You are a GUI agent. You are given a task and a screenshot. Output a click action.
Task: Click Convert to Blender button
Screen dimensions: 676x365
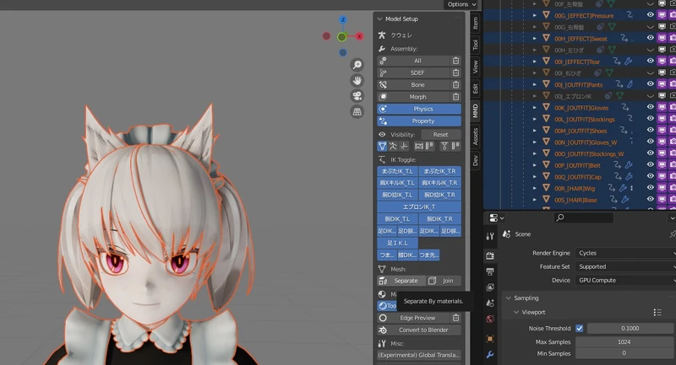(419, 330)
